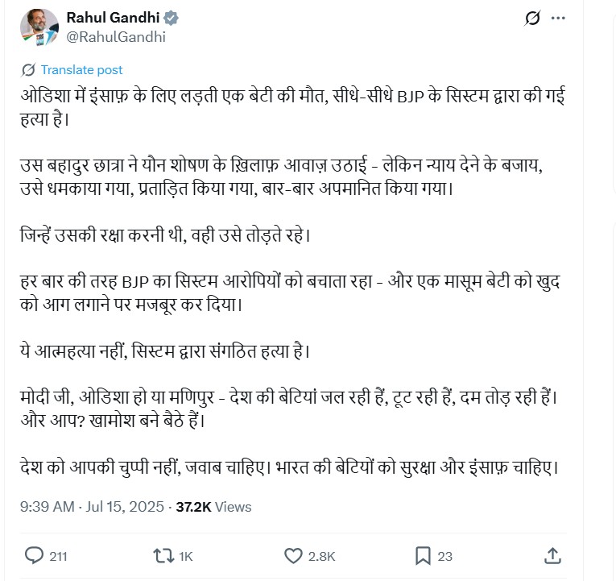This screenshot has width=616, height=581.
Task: Open the Grok explain icon
Action: coord(531,19)
